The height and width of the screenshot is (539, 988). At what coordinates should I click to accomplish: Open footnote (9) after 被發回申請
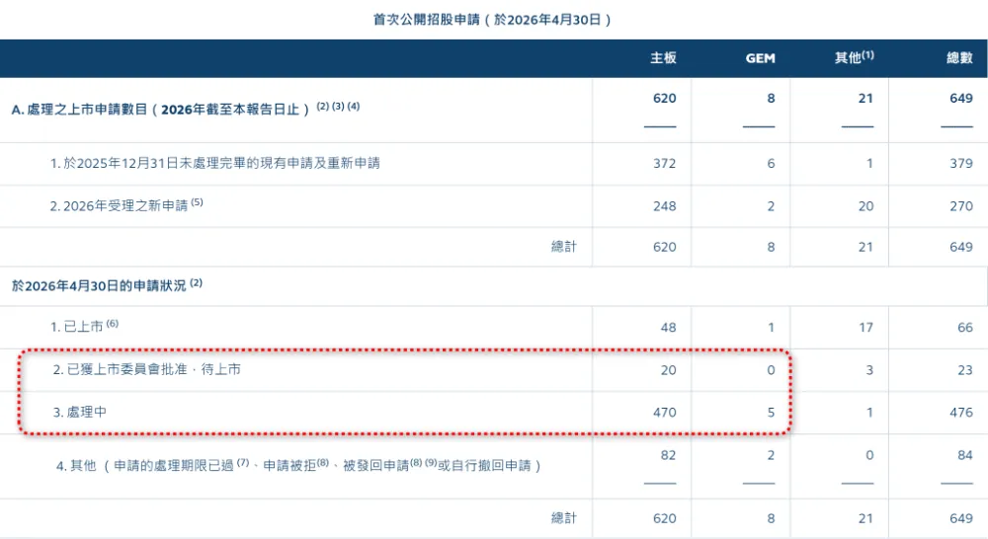pos(431,463)
